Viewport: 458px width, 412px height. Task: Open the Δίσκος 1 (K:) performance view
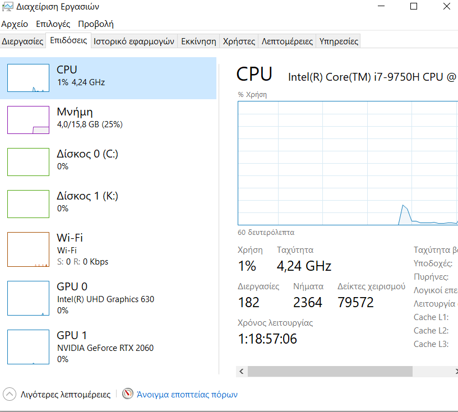87,202
